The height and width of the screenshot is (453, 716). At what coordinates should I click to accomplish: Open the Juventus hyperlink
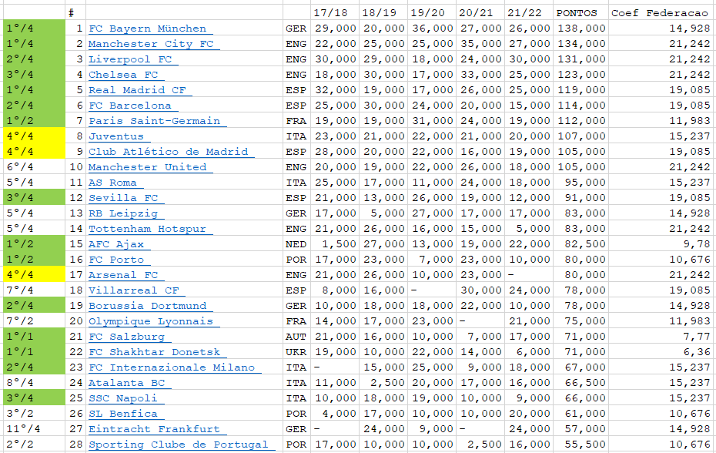click(115, 136)
